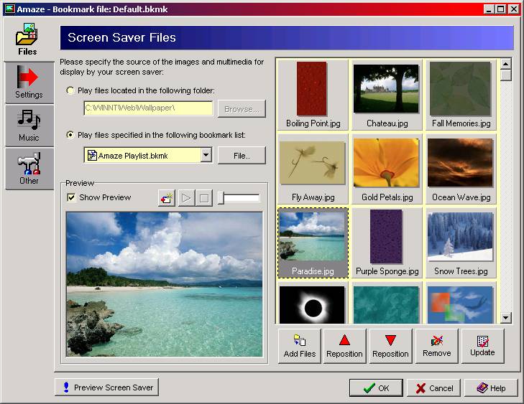Screen dimensions: 524x404
Task: Move file up with red up-arrow Reposition
Action: [344, 346]
